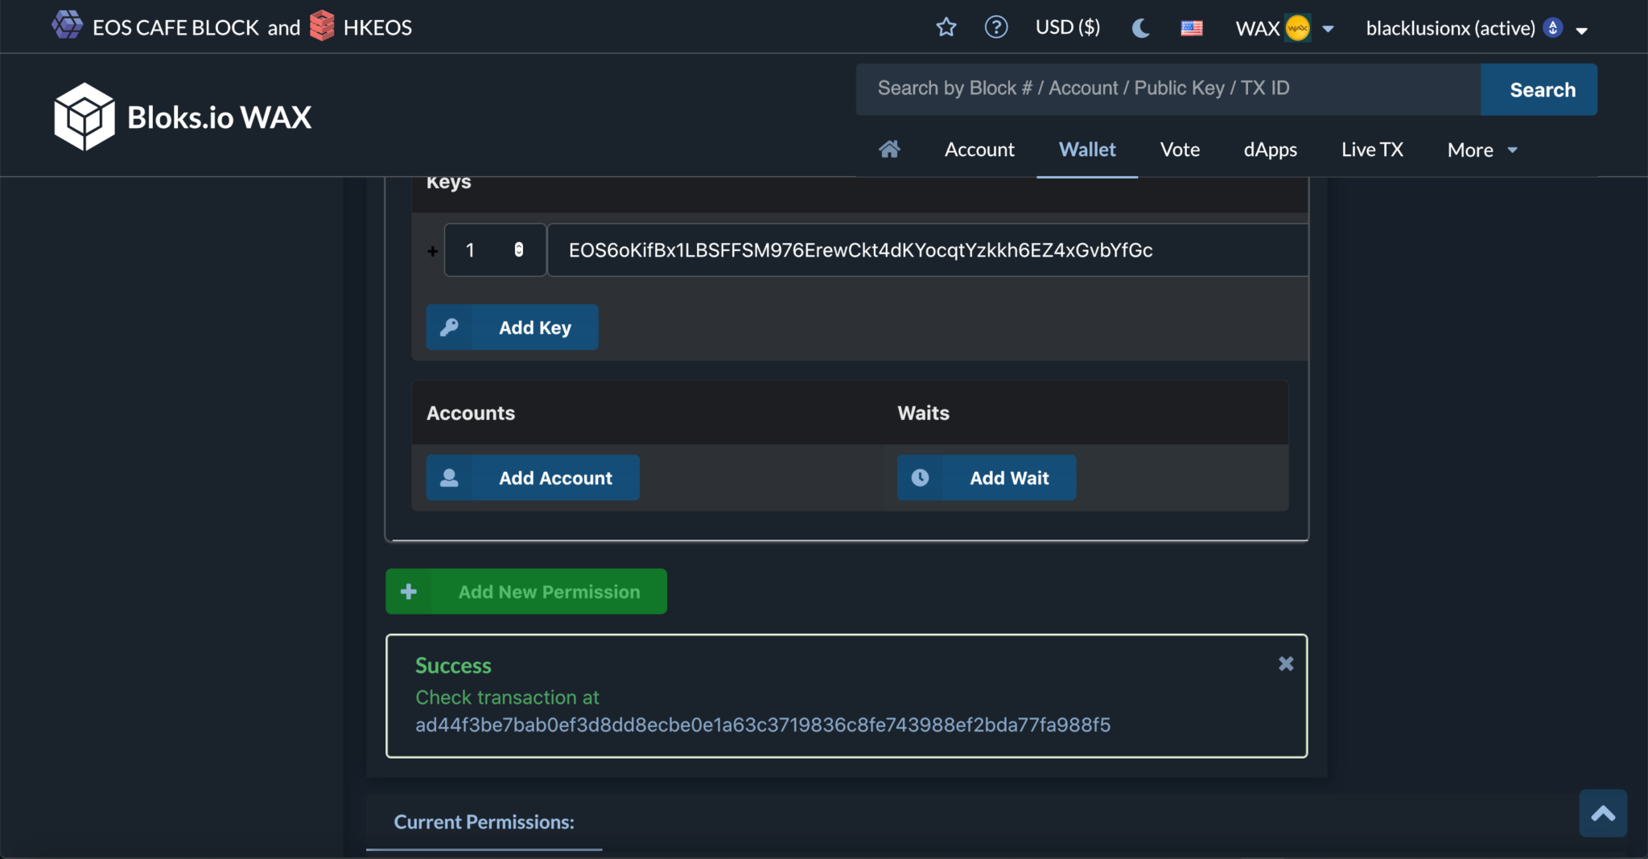Open the transaction hash ad44f3be link
Viewport: 1648px width, 859px height.
[763, 725]
